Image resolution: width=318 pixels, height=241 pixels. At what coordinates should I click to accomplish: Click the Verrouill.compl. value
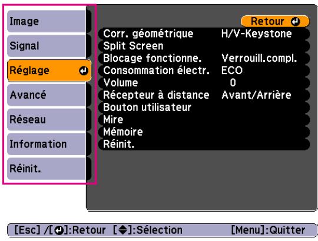tap(259, 58)
